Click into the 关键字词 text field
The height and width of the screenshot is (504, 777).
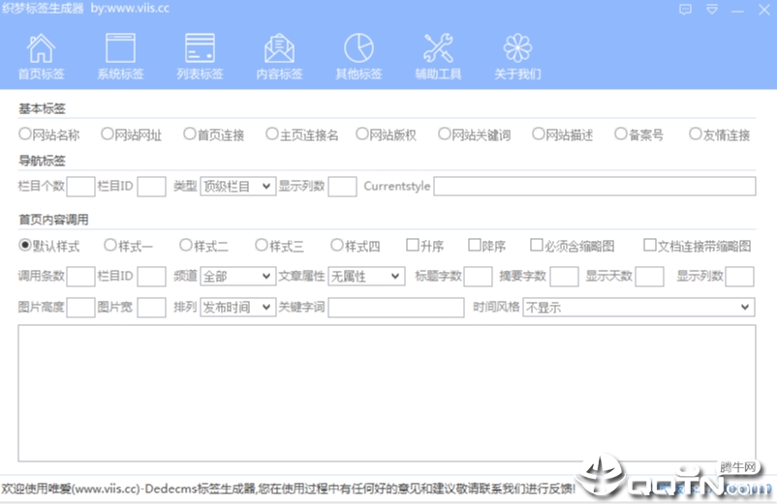[x=396, y=308]
